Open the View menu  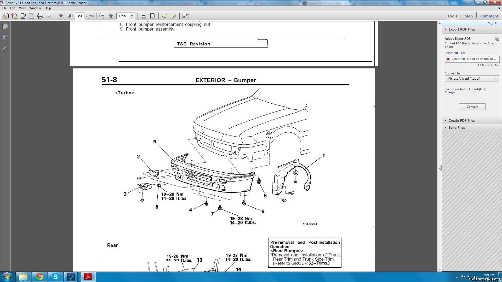pyautogui.click(x=22, y=8)
